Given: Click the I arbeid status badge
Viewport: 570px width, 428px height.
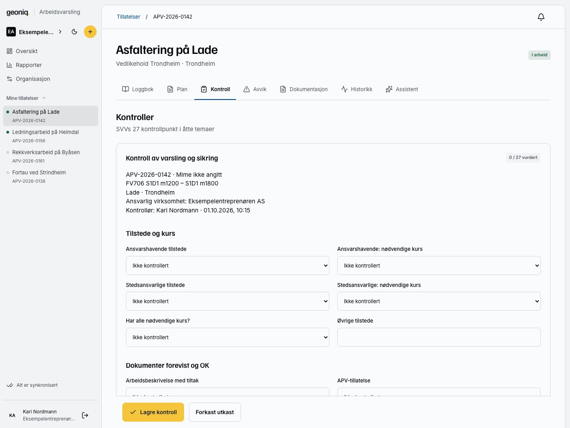Looking at the screenshot, I should (540, 55).
